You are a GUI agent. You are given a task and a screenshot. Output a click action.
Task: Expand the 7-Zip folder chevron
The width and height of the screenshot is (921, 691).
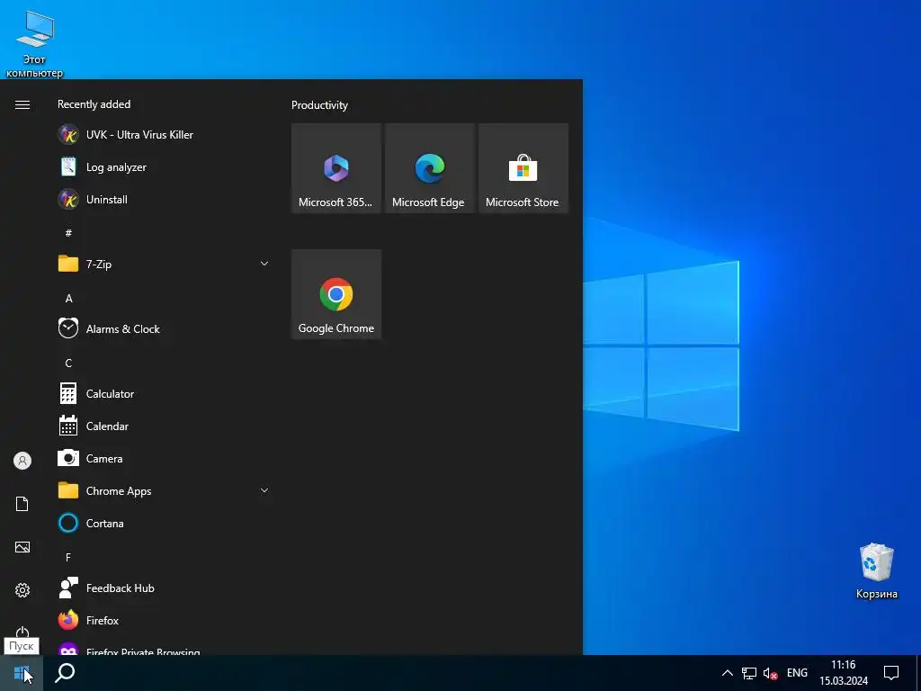[264, 264]
